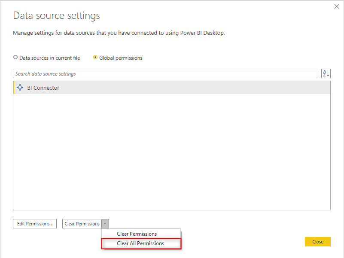The width and height of the screenshot is (344, 258).
Task: Choose Clear All Permissions menu entry
Action: tap(141, 243)
